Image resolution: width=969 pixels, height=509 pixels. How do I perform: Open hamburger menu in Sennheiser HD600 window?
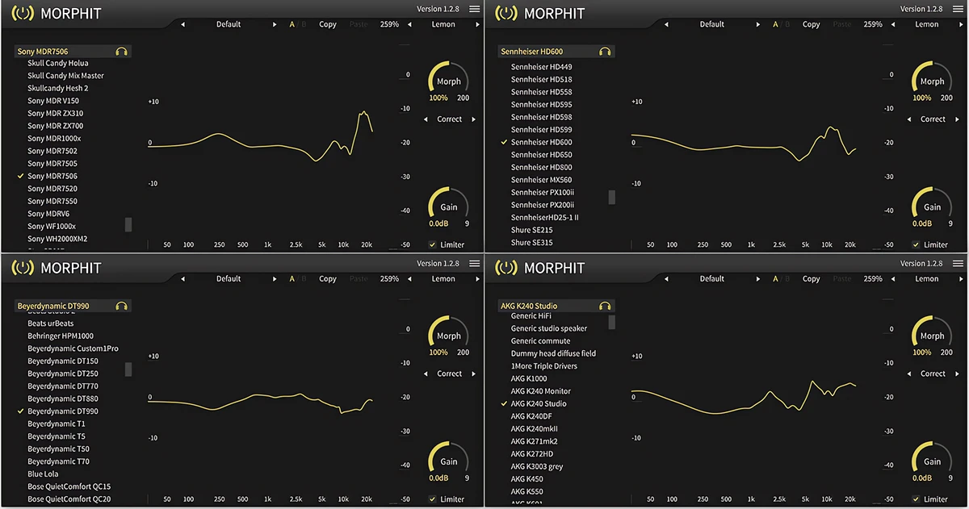point(958,9)
